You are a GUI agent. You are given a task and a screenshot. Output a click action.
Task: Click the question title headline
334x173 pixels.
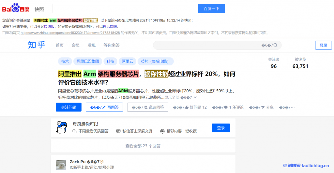click(146, 78)
